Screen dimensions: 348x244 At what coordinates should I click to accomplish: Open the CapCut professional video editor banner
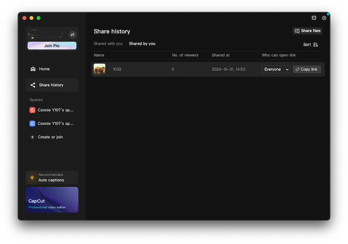tap(52, 200)
